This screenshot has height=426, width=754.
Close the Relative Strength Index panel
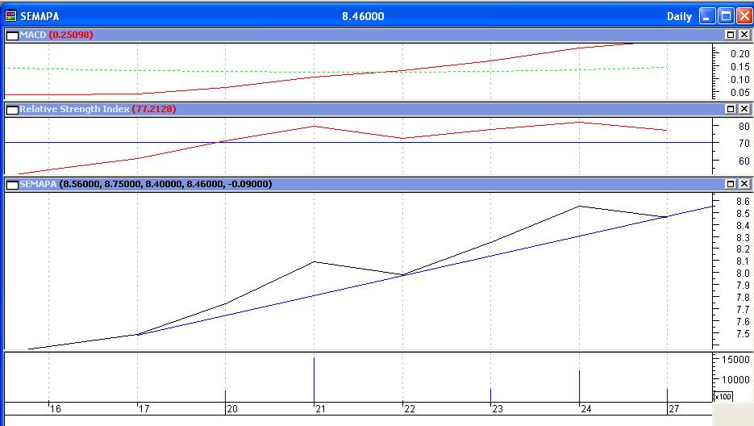pos(744,109)
